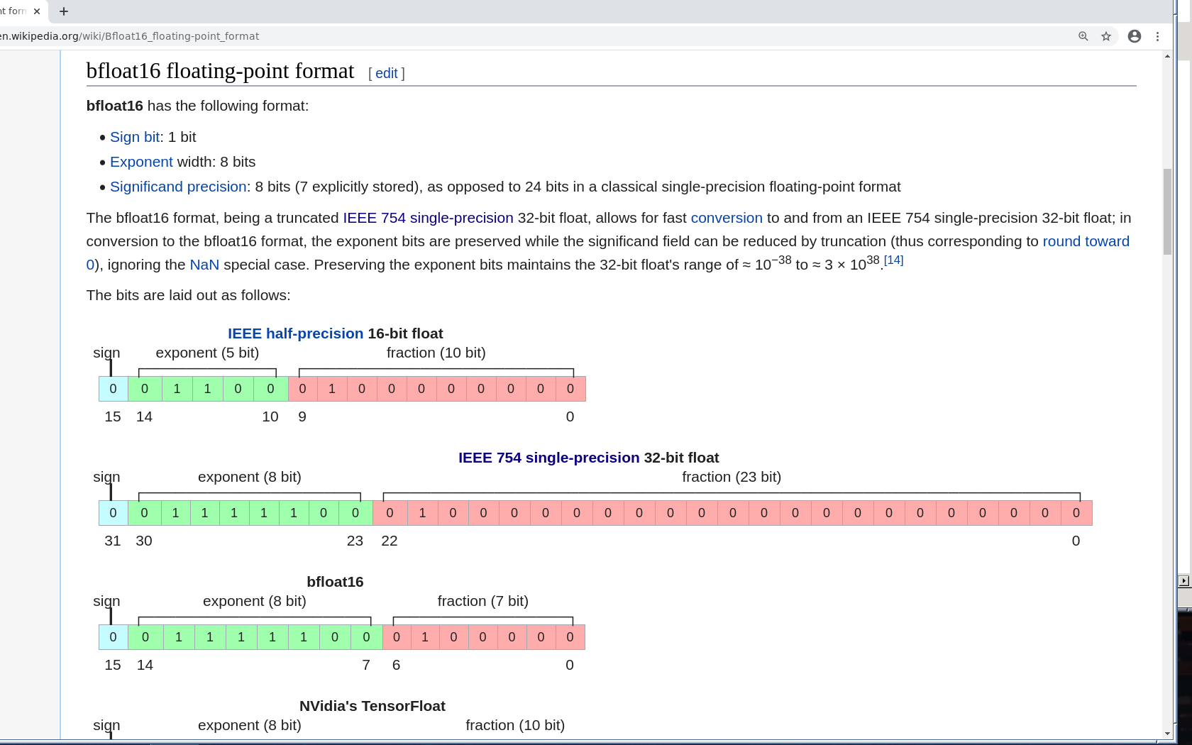Bookmark this page with the star icon
Viewport: 1192px width, 745px height.
pos(1105,36)
